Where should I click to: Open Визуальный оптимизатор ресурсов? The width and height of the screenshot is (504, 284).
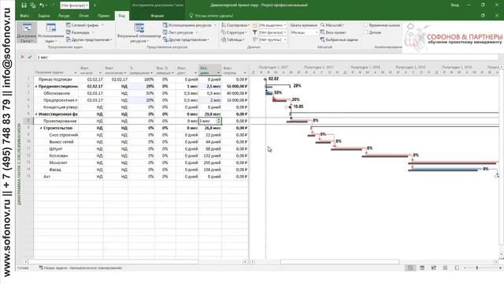point(139,32)
